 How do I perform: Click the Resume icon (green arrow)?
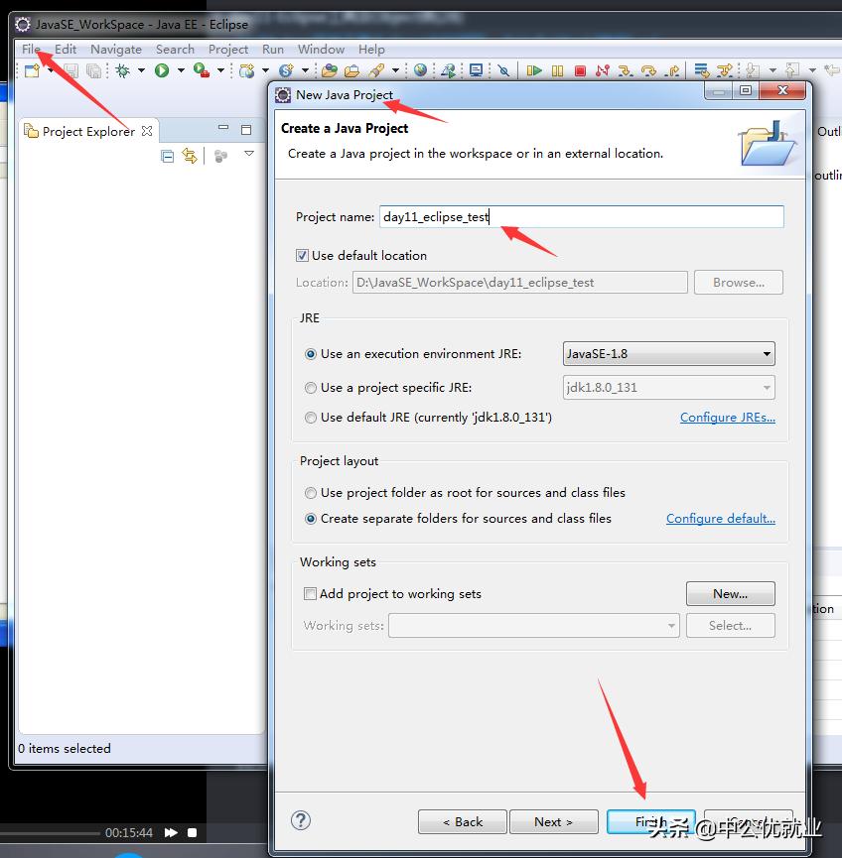point(534,70)
